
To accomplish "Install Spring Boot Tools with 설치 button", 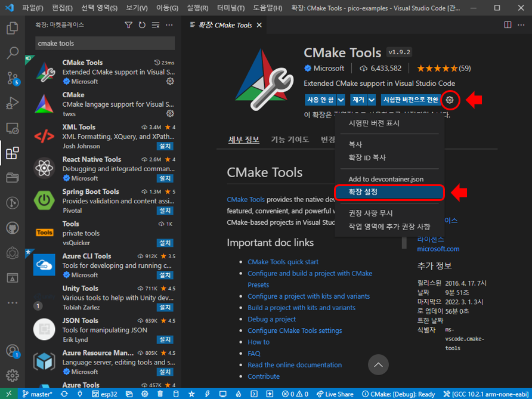I will click(x=165, y=211).
